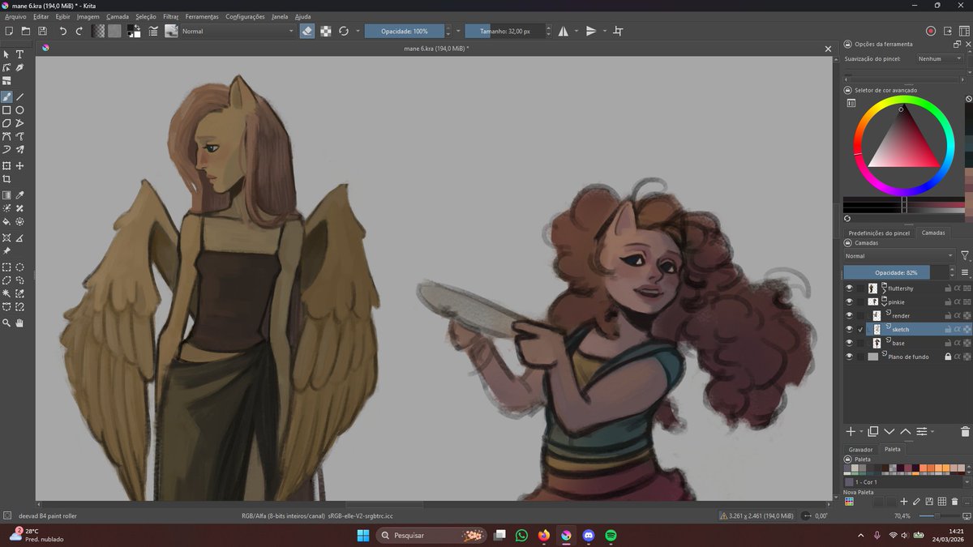Select the Calligraphy tool
The width and height of the screenshot is (973, 547).
[20, 68]
